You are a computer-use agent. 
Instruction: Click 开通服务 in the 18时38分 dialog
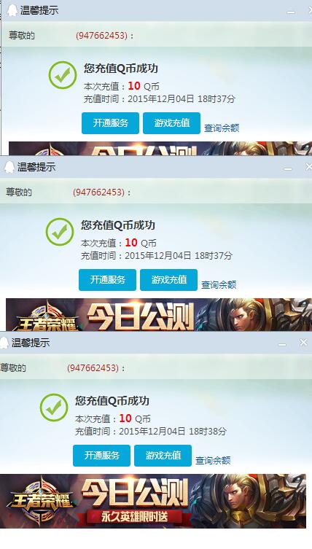(x=101, y=456)
